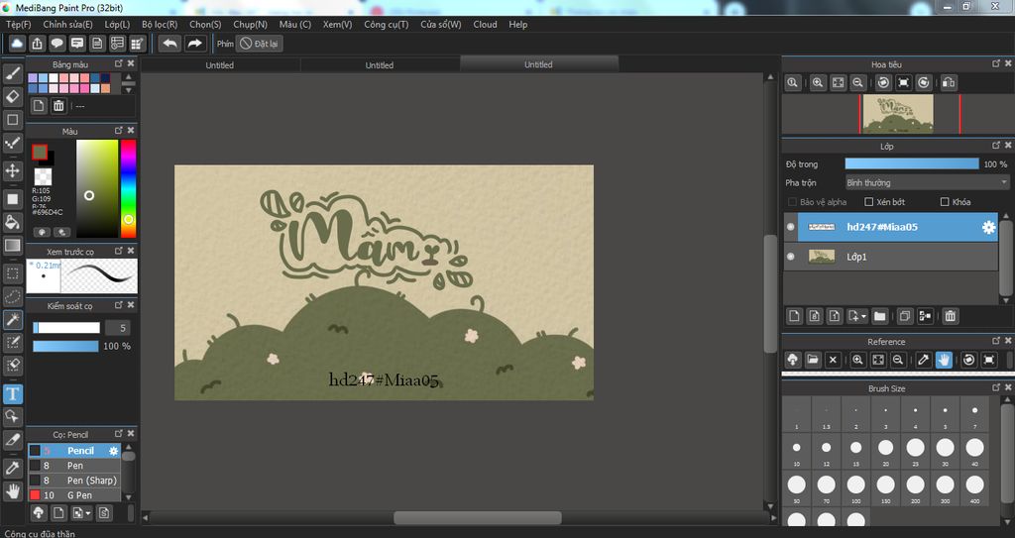
Task: Duplicate the layer in Lớp panel
Action: click(904, 316)
